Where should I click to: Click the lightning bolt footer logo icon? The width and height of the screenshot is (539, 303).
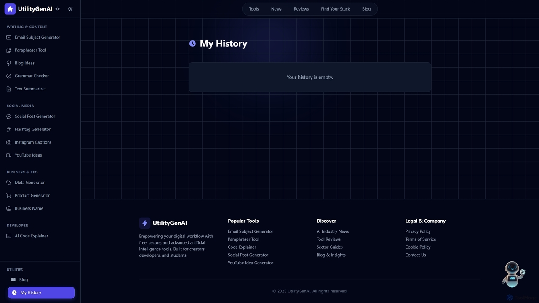[x=145, y=223]
